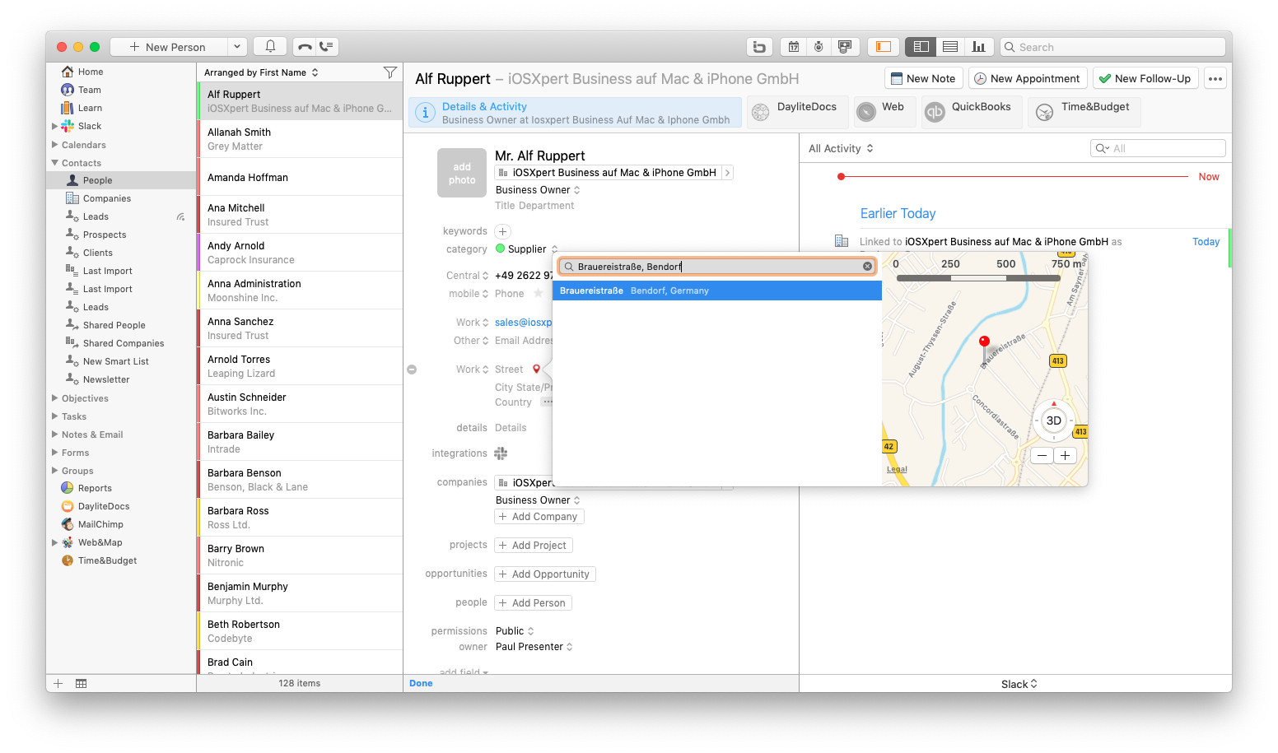Switch to list-only view mode
The width and height of the screenshot is (1278, 753).
(950, 47)
